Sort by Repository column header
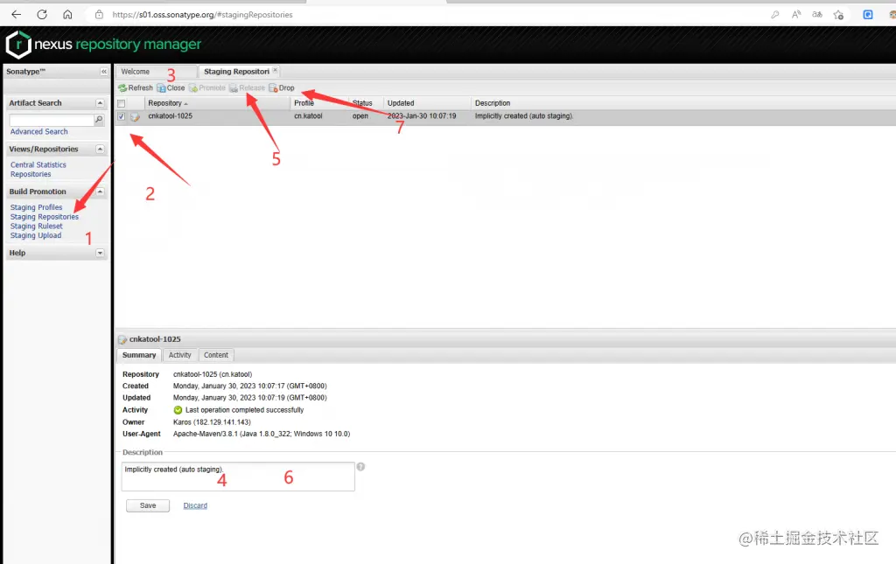Screen dimensions: 896x564 point(217,103)
